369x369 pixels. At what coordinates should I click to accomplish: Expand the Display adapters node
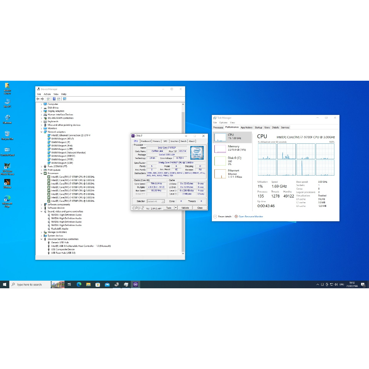[41, 111]
